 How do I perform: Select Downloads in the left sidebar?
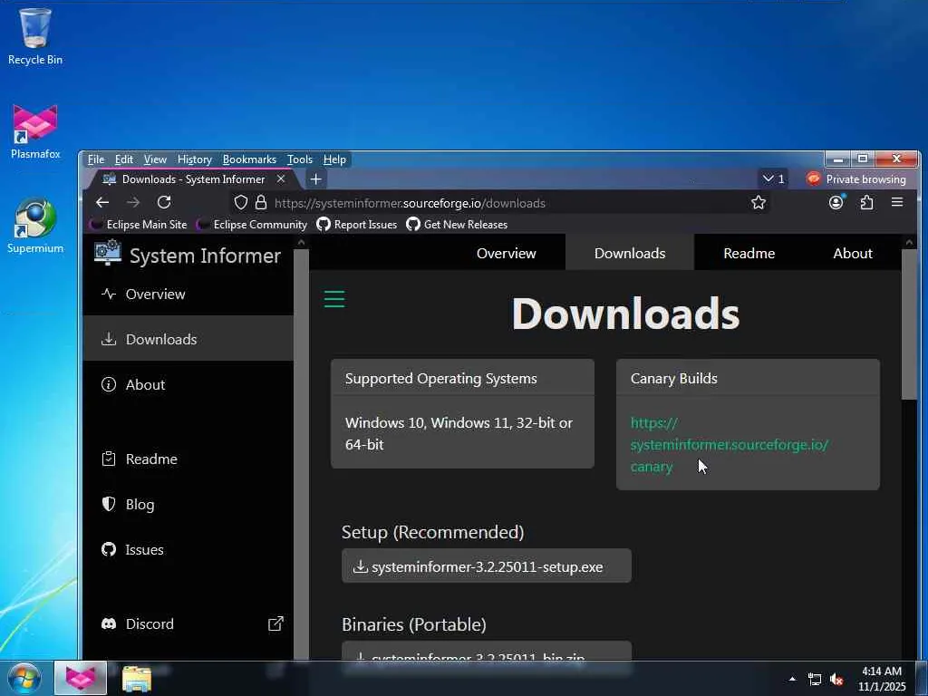[188, 339]
